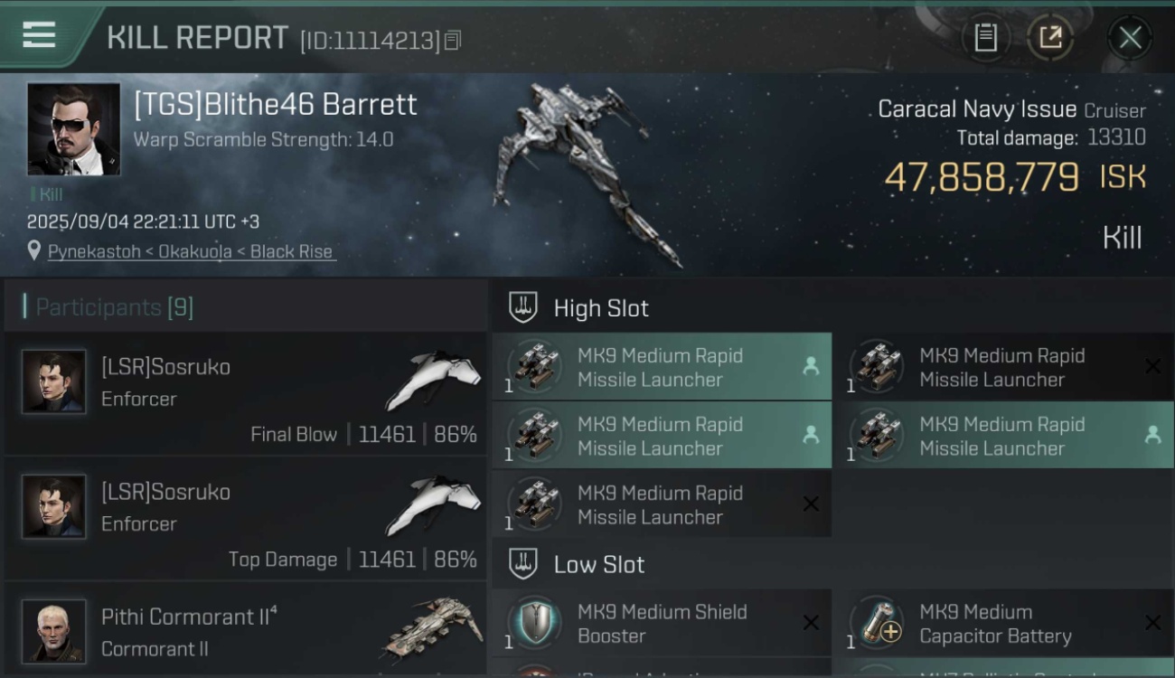Select the first highlighted MK9 Rapid Missile Launcher
The width and height of the screenshot is (1175, 678).
pyautogui.click(x=662, y=367)
